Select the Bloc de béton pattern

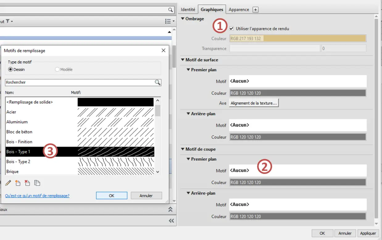tap(80, 132)
